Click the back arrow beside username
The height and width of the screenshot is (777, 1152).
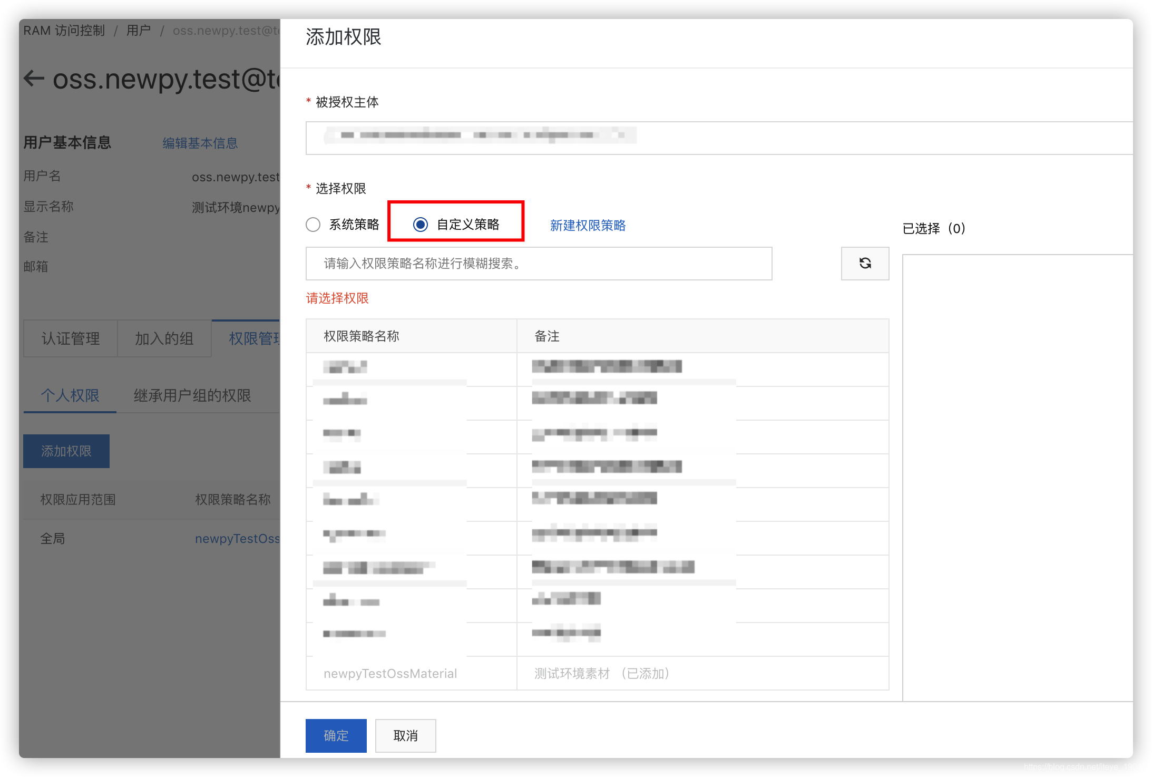pyautogui.click(x=34, y=79)
